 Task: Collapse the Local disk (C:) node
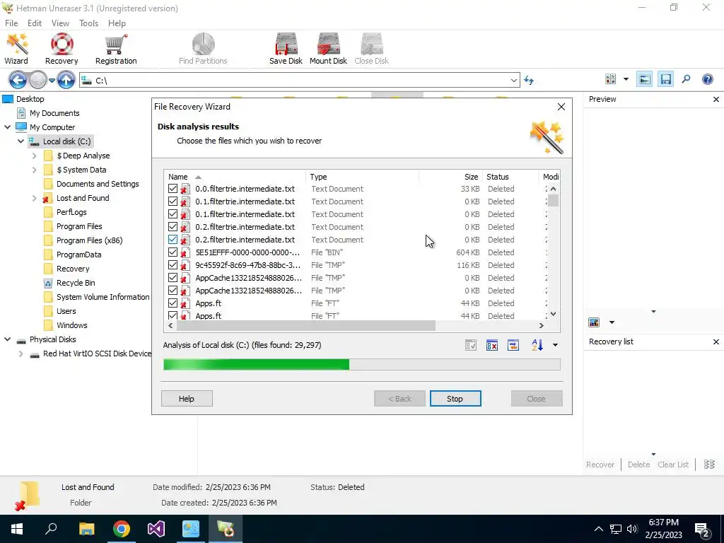21,141
